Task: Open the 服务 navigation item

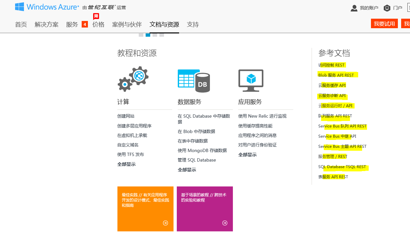Action: [72, 25]
